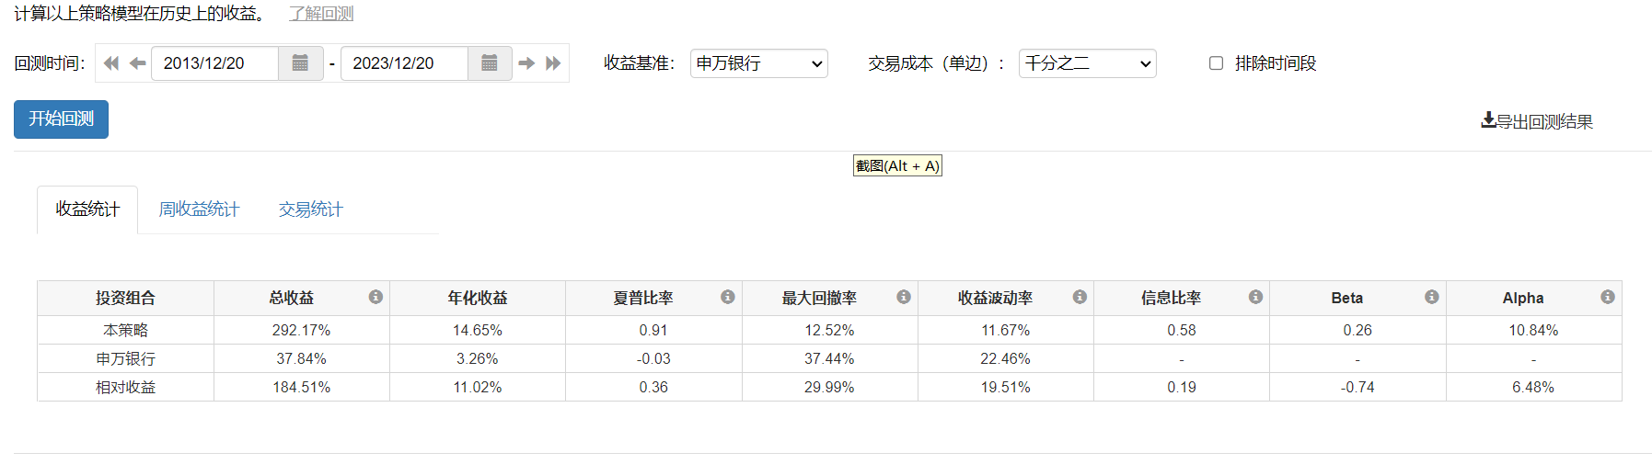Expand the 交易成本 dropdown showing 千分之二
The width and height of the screenshot is (1652, 464).
tap(1087, 63)
